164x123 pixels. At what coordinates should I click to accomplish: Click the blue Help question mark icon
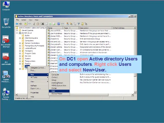pos(59,24)
